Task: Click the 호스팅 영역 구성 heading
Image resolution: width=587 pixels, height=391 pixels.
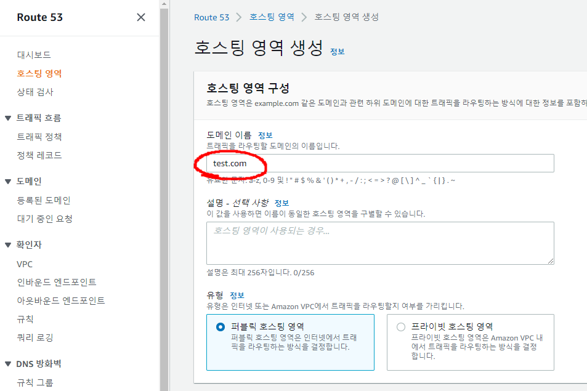Action: click(x=248, y=88)
